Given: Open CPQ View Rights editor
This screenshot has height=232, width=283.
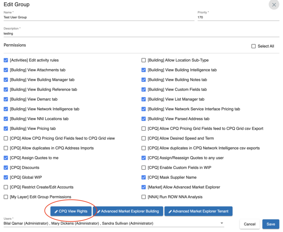Looking at the screenshot, I should click(71, 211).
